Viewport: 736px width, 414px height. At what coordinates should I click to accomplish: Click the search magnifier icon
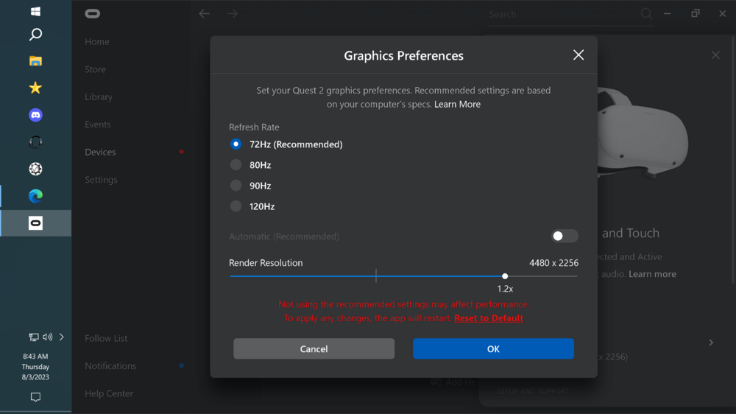[646, 13]
